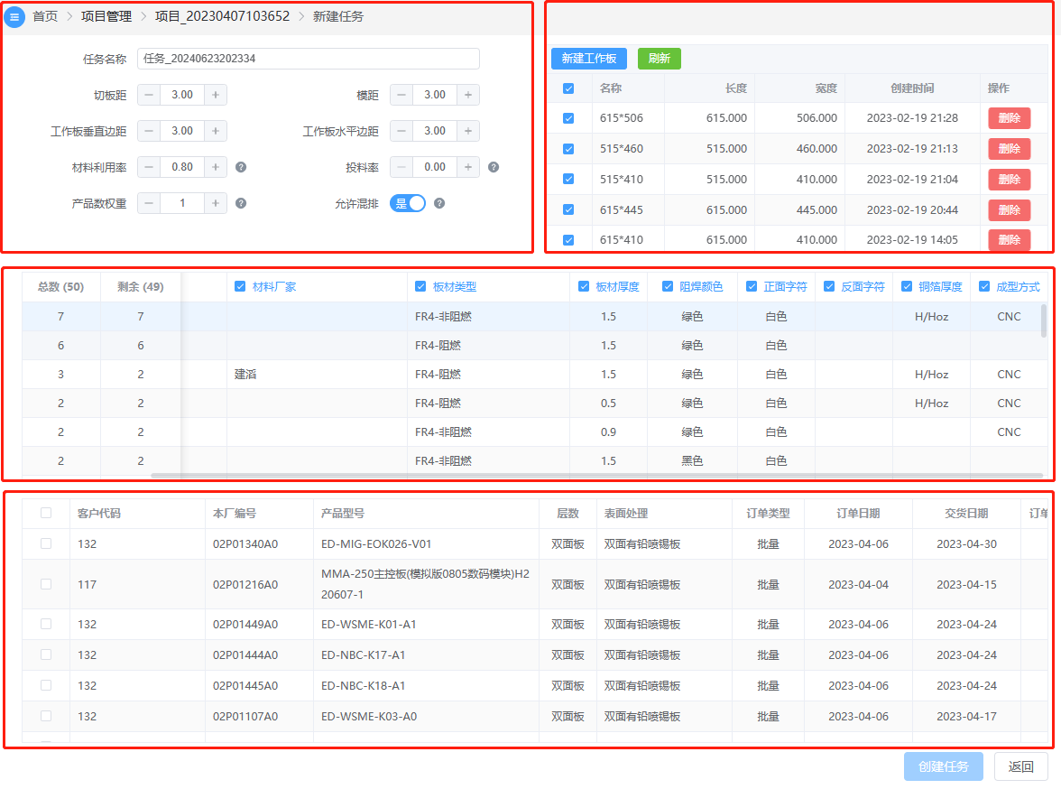The height and width of the screenshot is (789, 1061).
Task: Click the 创建时间 column header
Action: click(912, 88)
